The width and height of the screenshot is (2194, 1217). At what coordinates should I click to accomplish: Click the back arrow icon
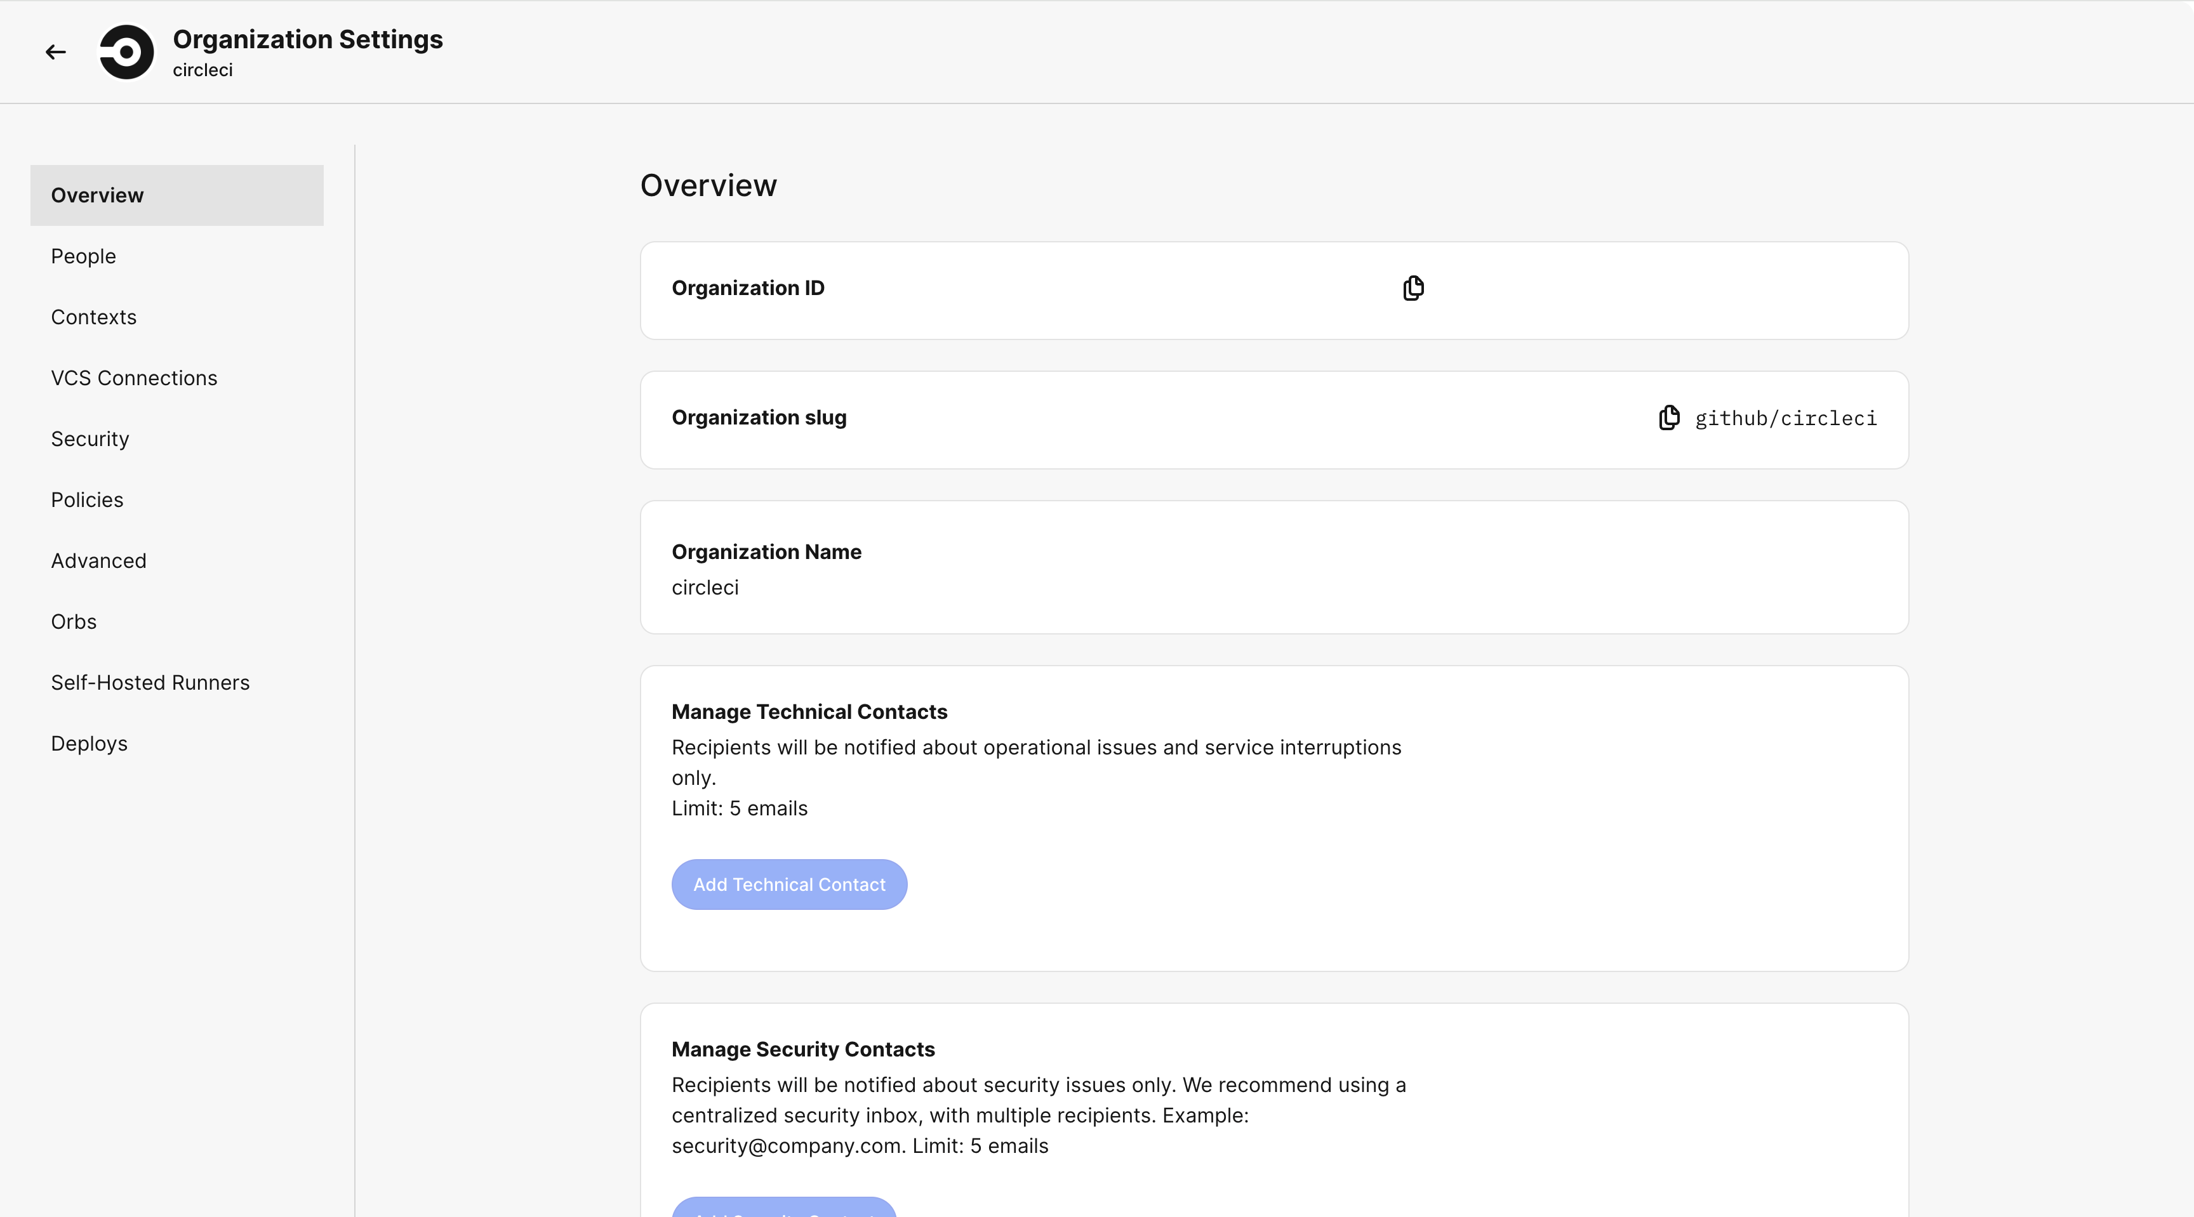pos(57,52)
